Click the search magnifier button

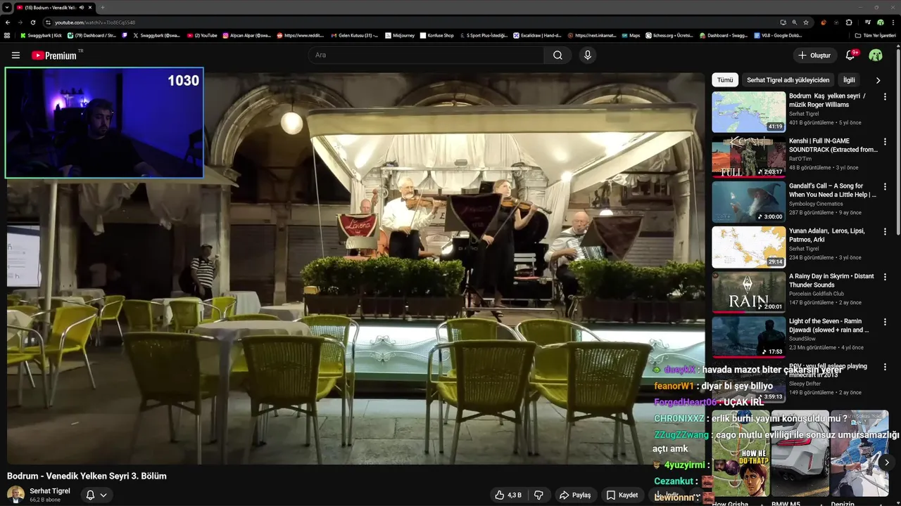pyautogui.click(x=557, y=56)
